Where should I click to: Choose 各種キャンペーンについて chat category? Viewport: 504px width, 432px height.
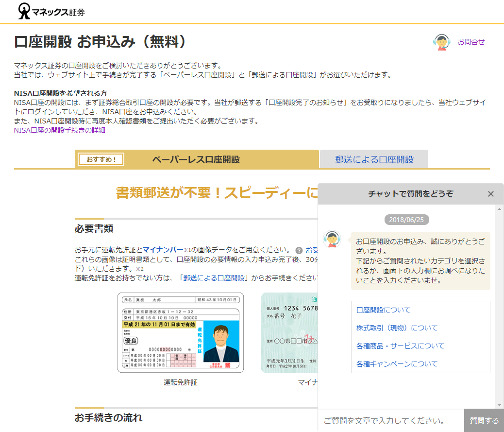click(x=420, y=364)
